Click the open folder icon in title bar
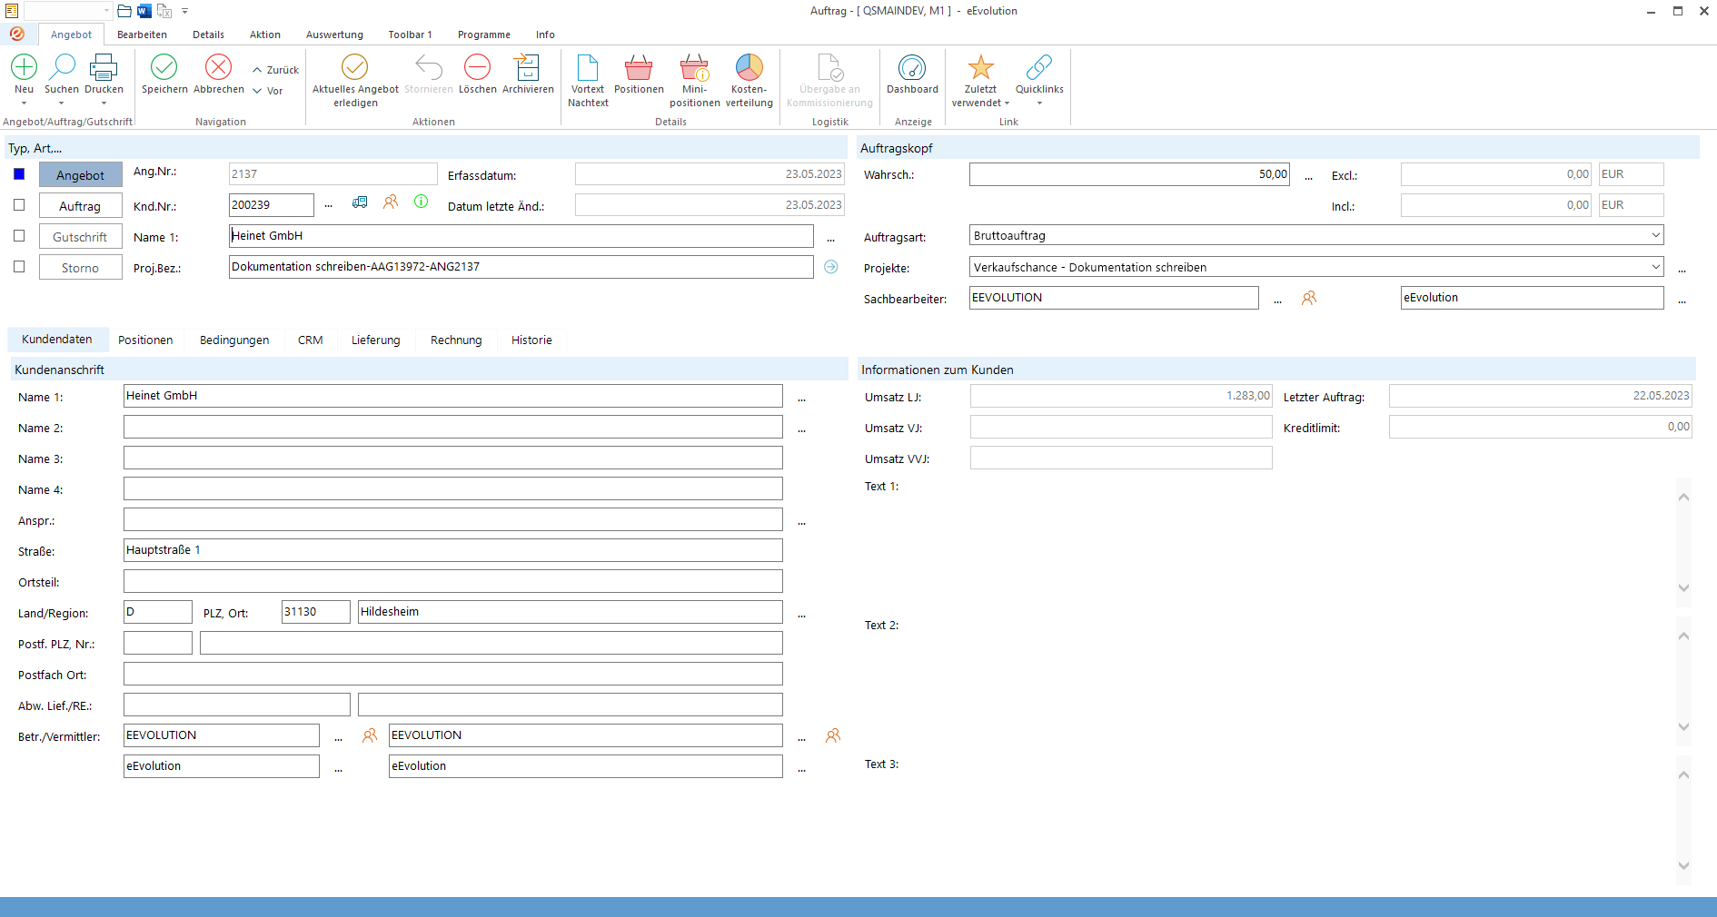The height and width of the screenshot is (917, 1717). [124, 11]
